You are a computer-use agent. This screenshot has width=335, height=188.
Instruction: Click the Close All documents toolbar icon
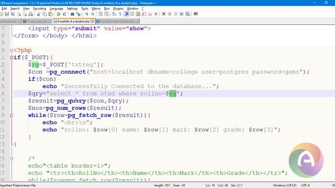click(x=25, y=14)
